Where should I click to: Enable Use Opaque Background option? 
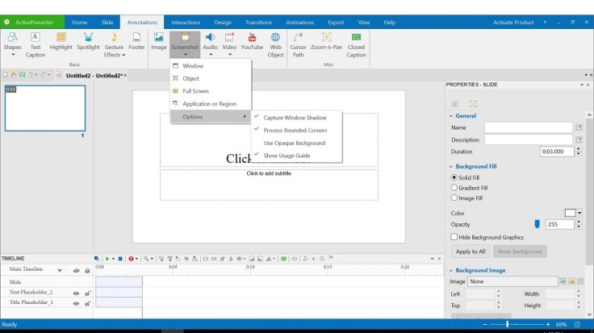[296, 143]
